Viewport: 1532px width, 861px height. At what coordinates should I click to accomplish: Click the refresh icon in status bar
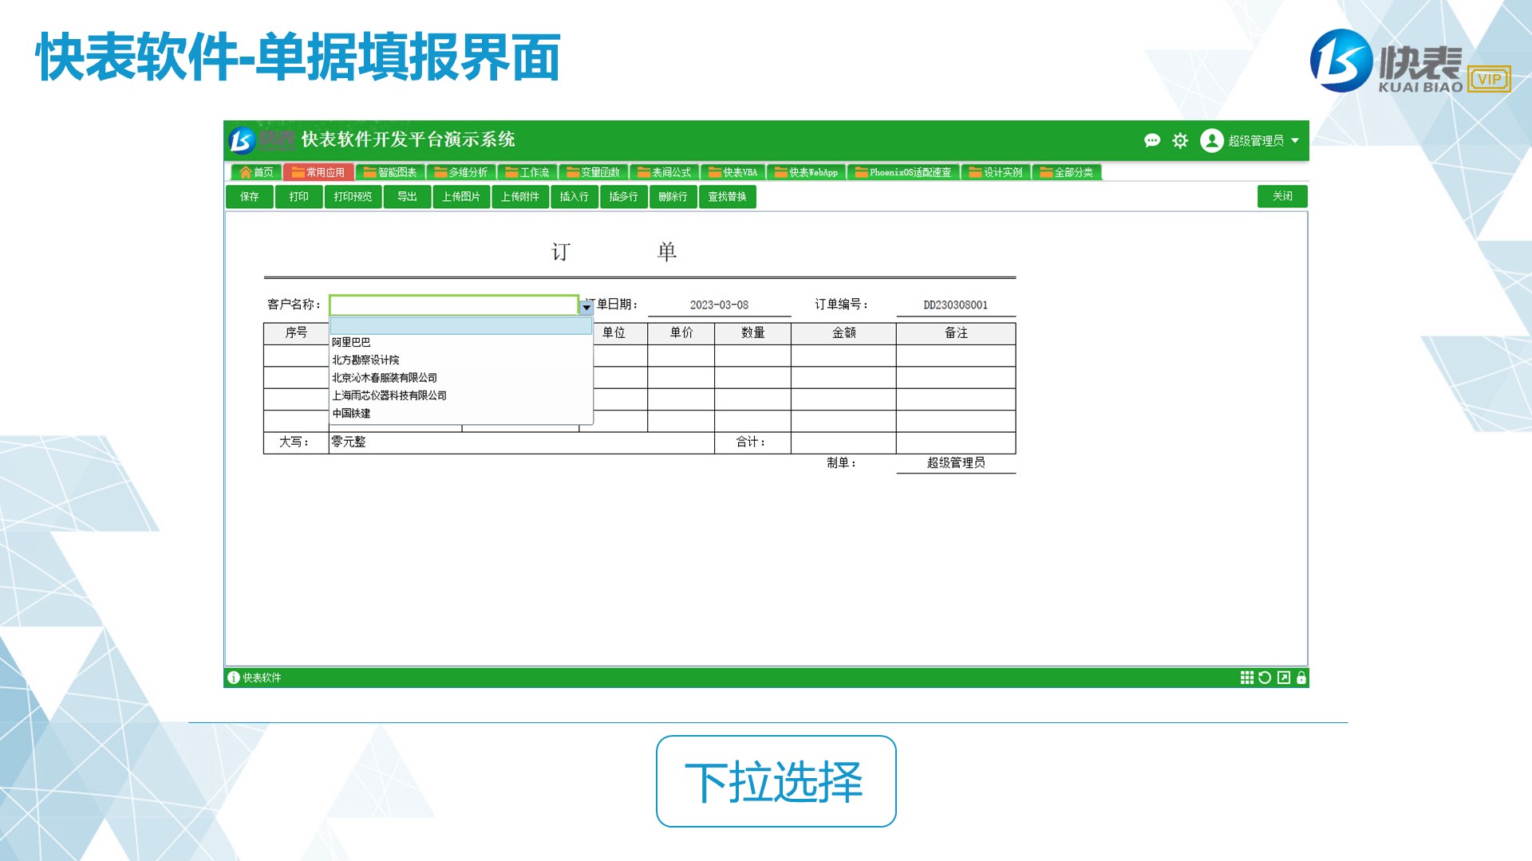[x=1265, y=678]
